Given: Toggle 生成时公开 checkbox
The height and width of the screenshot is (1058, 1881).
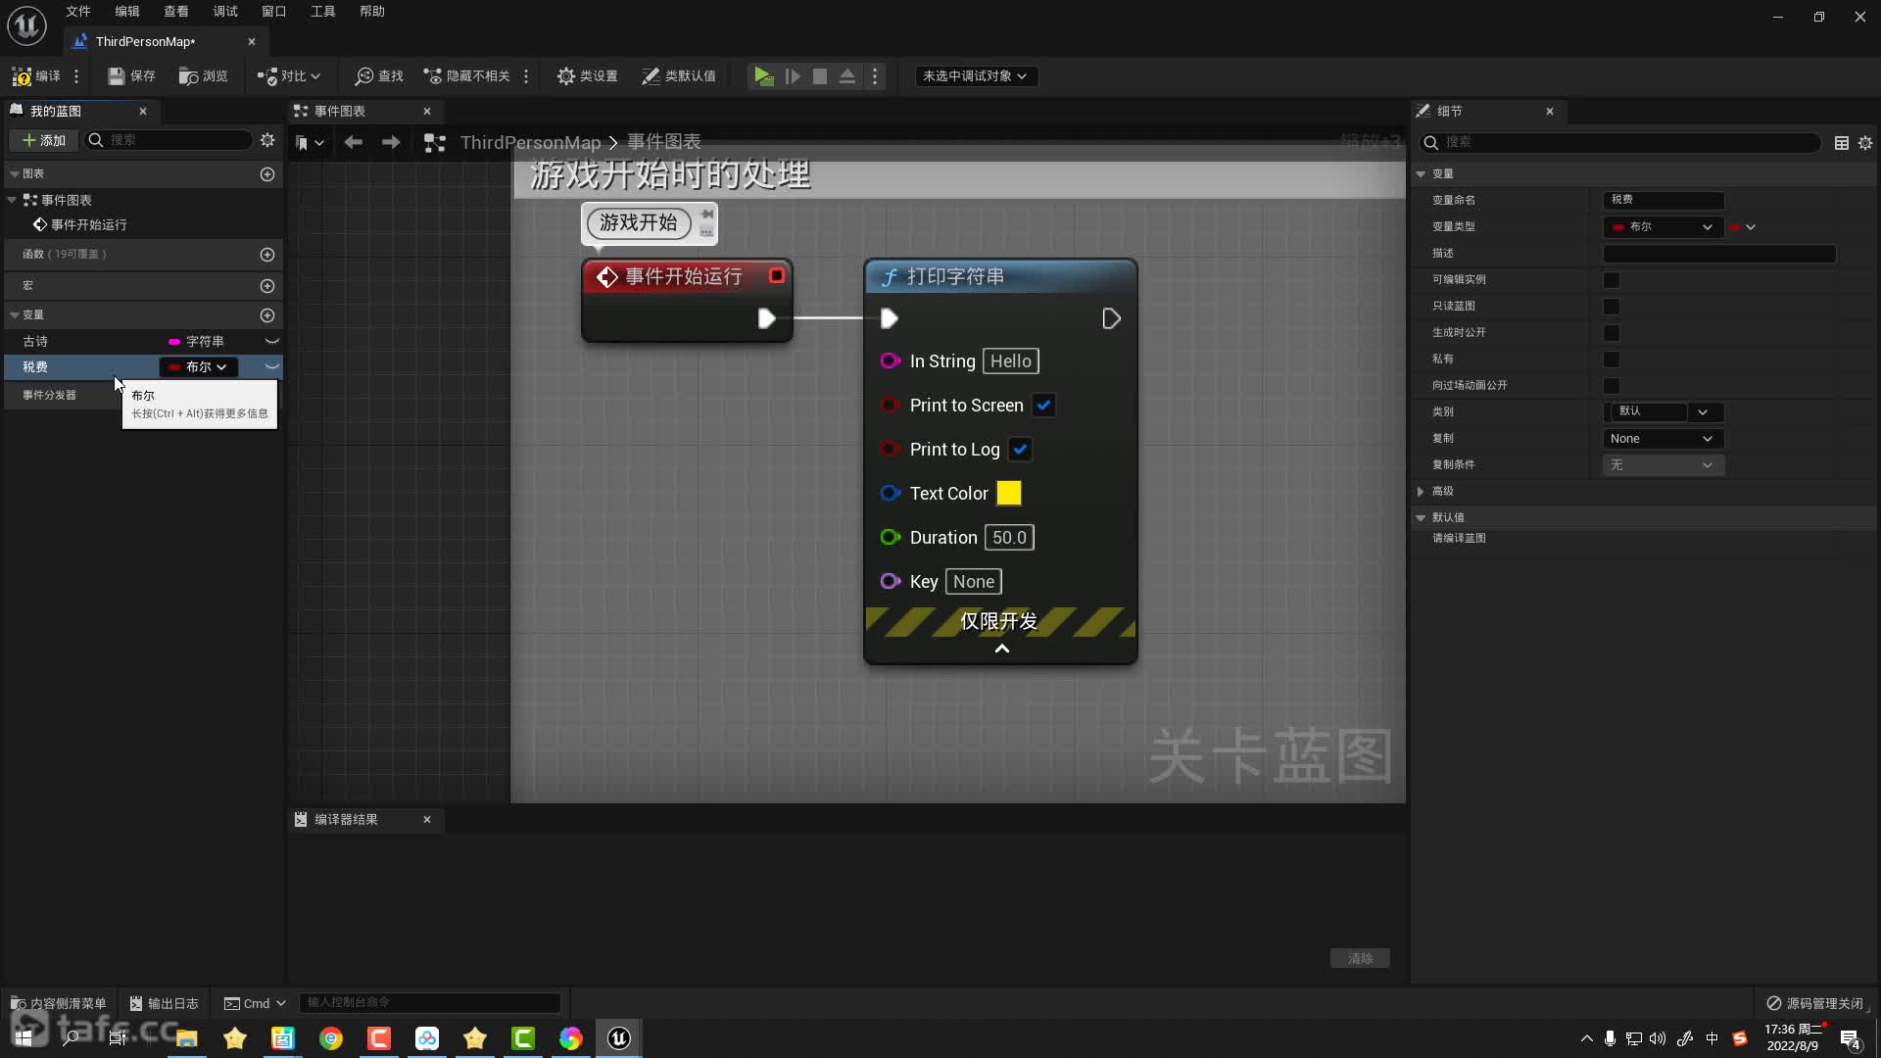Looking at the screenshot, I should coord(1611,333).
